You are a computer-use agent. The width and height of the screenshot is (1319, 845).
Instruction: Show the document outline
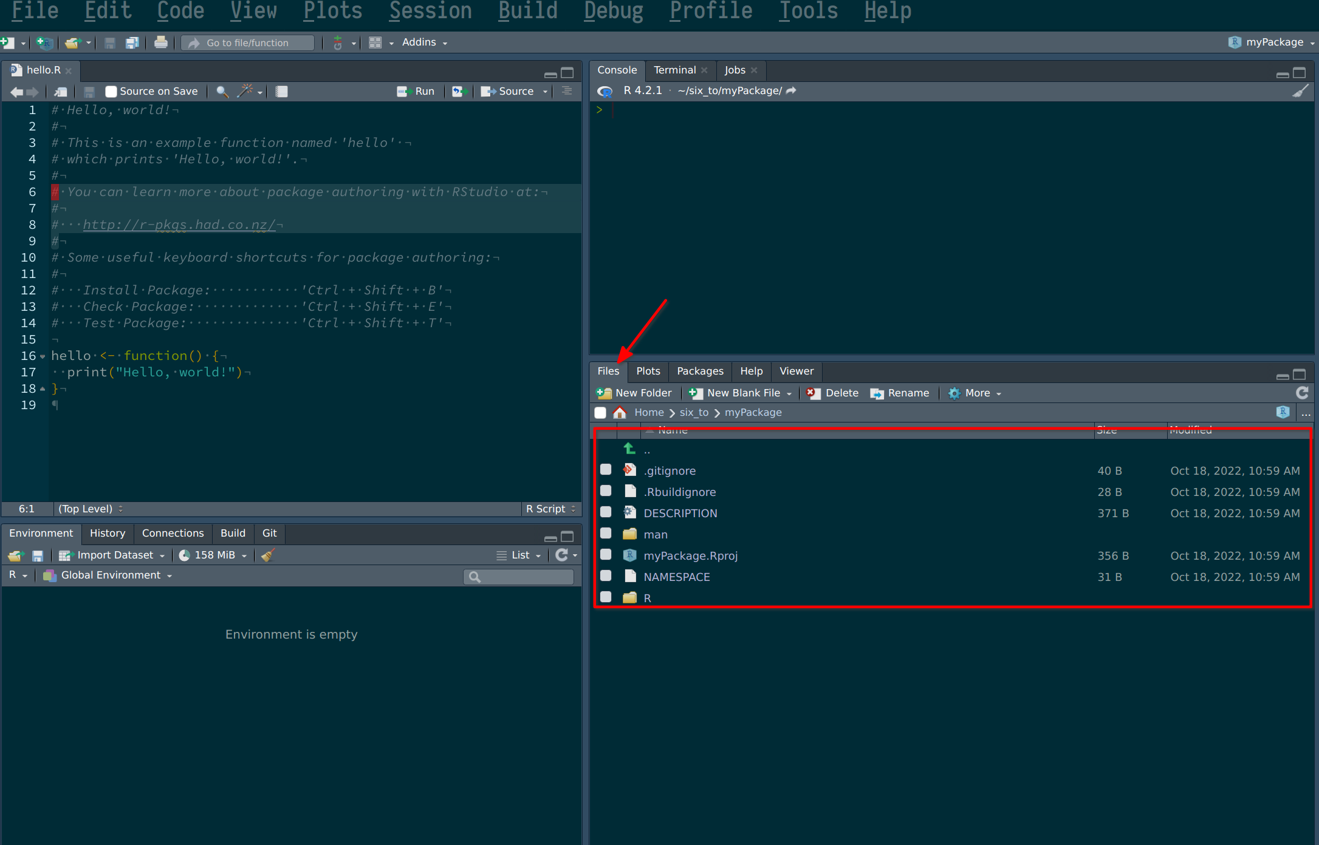click(567, 91)
